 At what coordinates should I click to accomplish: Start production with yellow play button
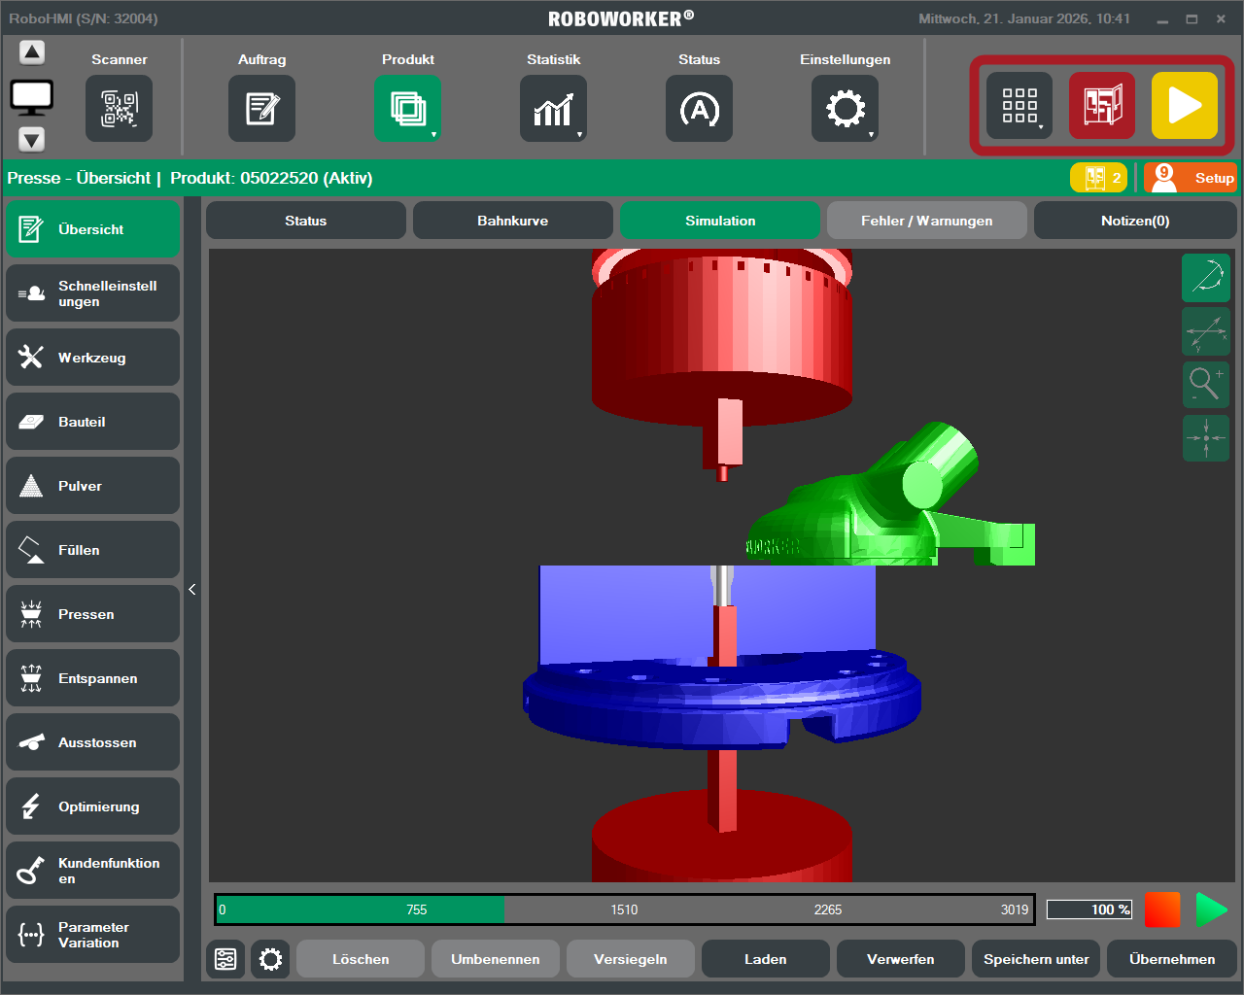pyautogui.click(x=1185, y=105)
